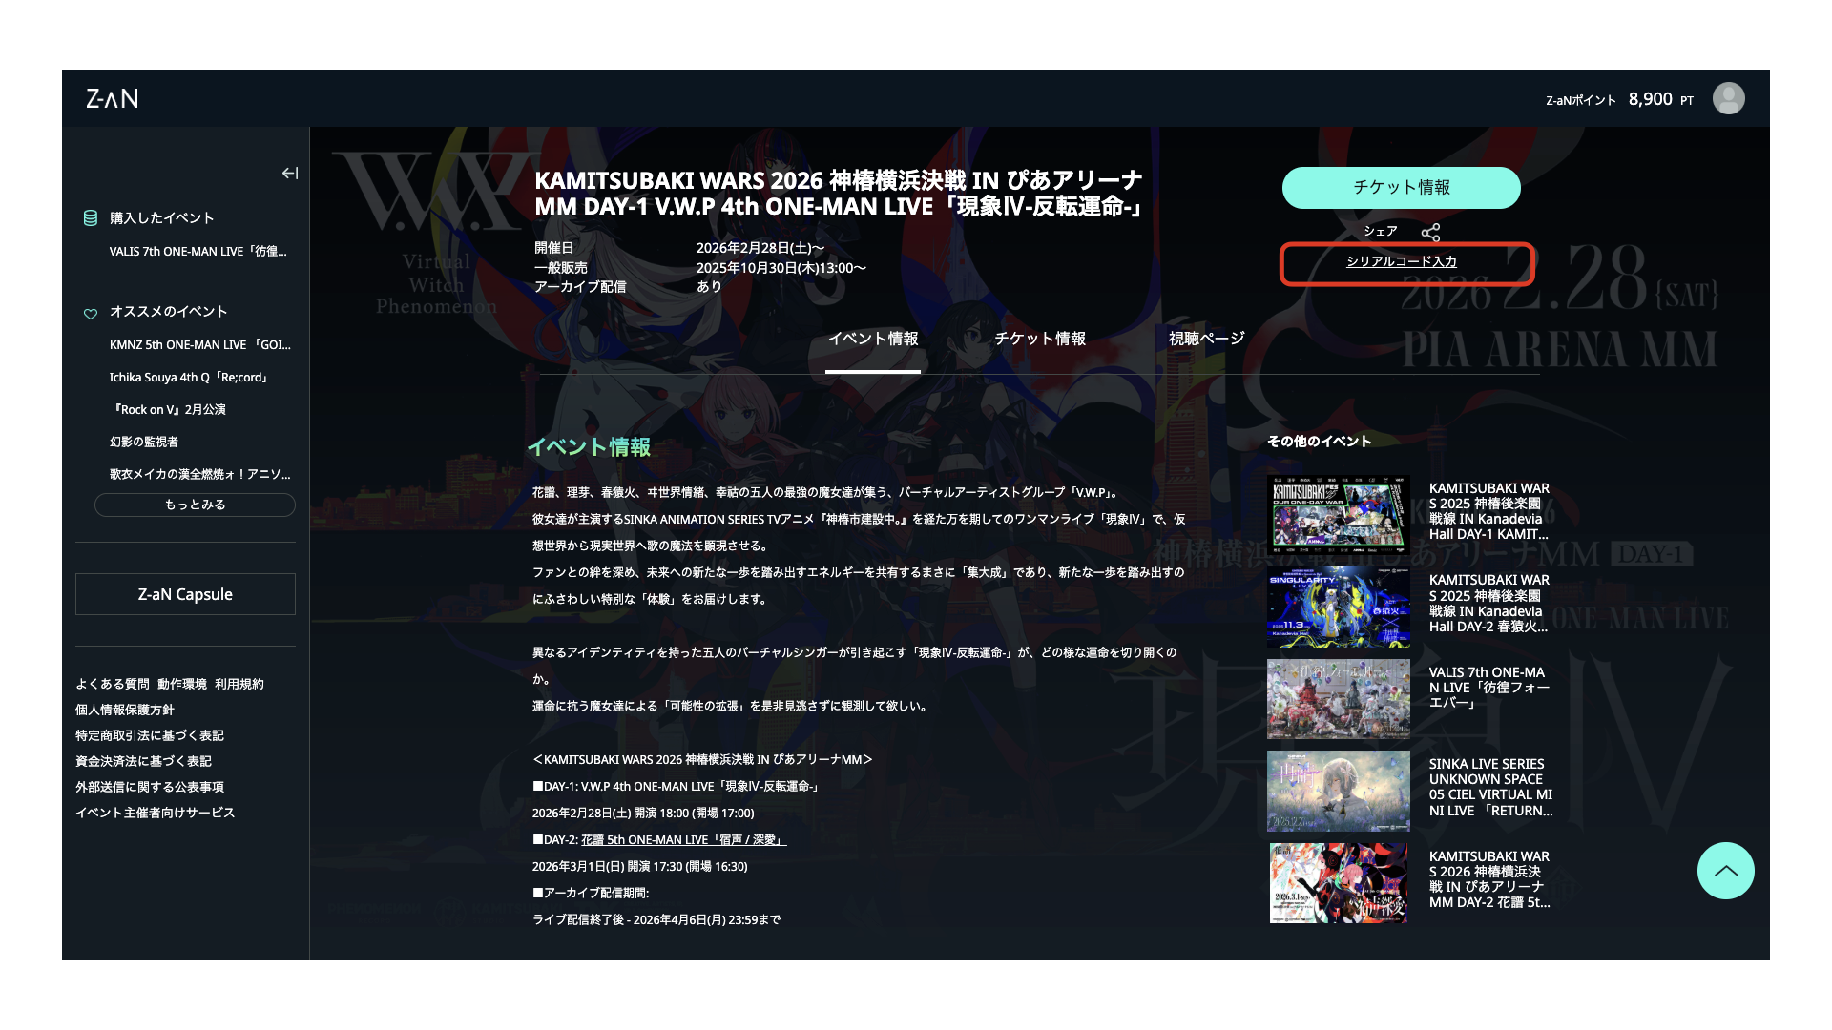The width and height of the screenshot is (1832, 1030).
Task: Expand recommended list with もっとみる
Action: click(x=195, y=505)
